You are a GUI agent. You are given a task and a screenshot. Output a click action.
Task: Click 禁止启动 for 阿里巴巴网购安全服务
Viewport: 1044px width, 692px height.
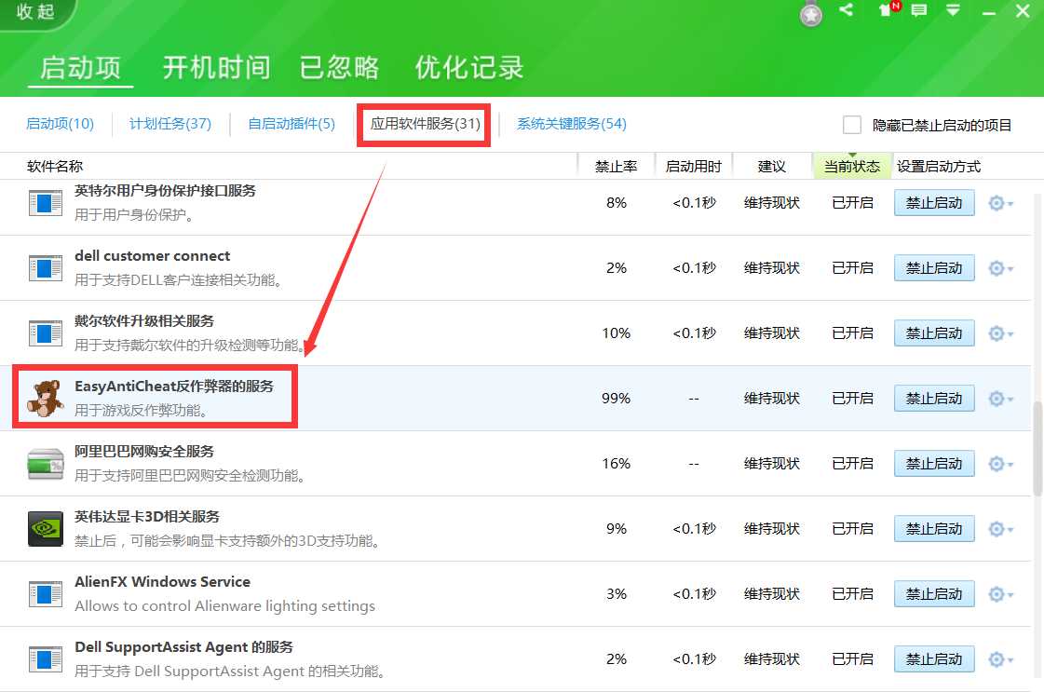coord(933,464)
